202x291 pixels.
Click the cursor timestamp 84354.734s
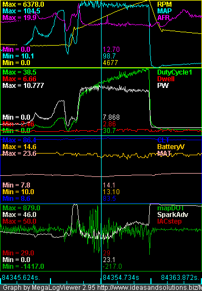pyautogui.click(x=121, y=278)
